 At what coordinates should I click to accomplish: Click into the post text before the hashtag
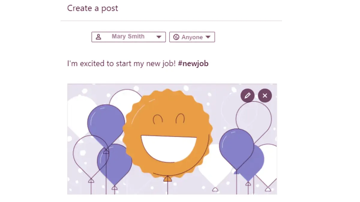(120, 63)
